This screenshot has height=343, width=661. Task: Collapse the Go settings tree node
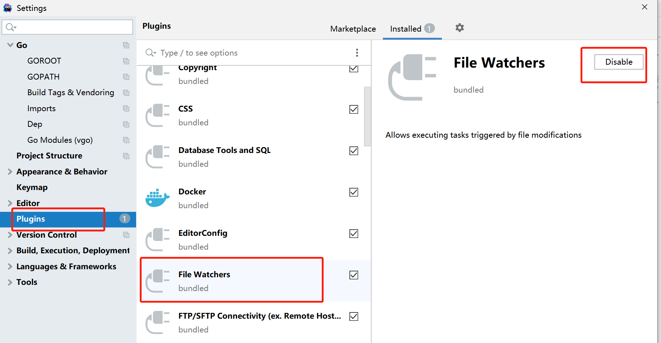point(10,45)
